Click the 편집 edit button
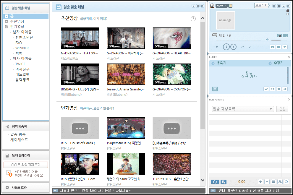The width and height of the screenshot is (293, 195). coord(282,109)
